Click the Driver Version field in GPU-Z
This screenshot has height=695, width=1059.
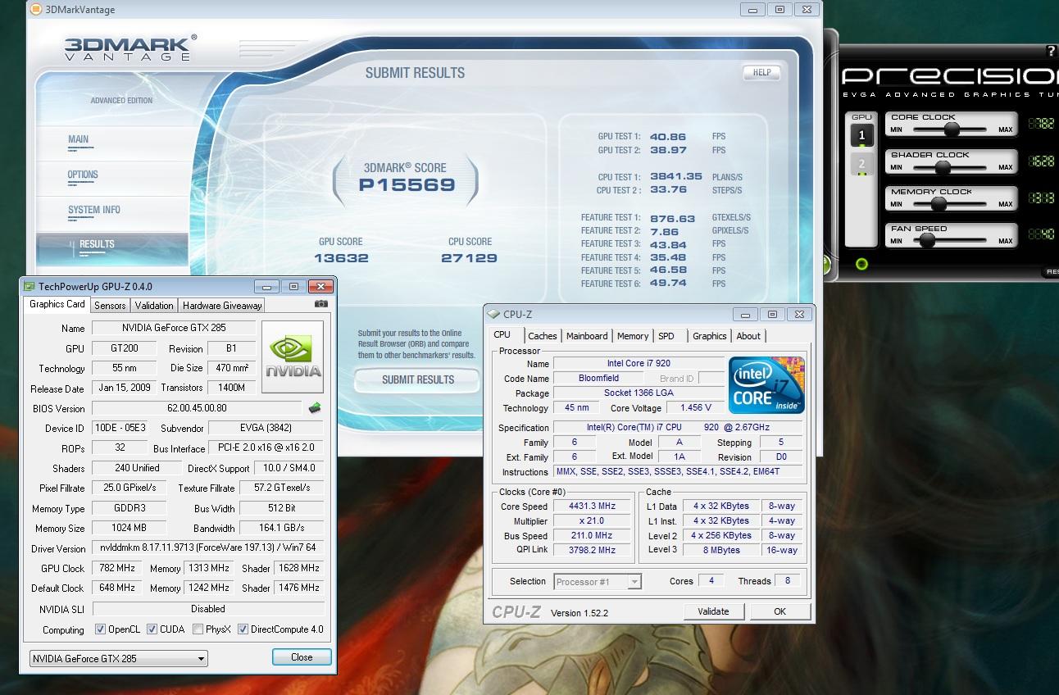[208, 548]
